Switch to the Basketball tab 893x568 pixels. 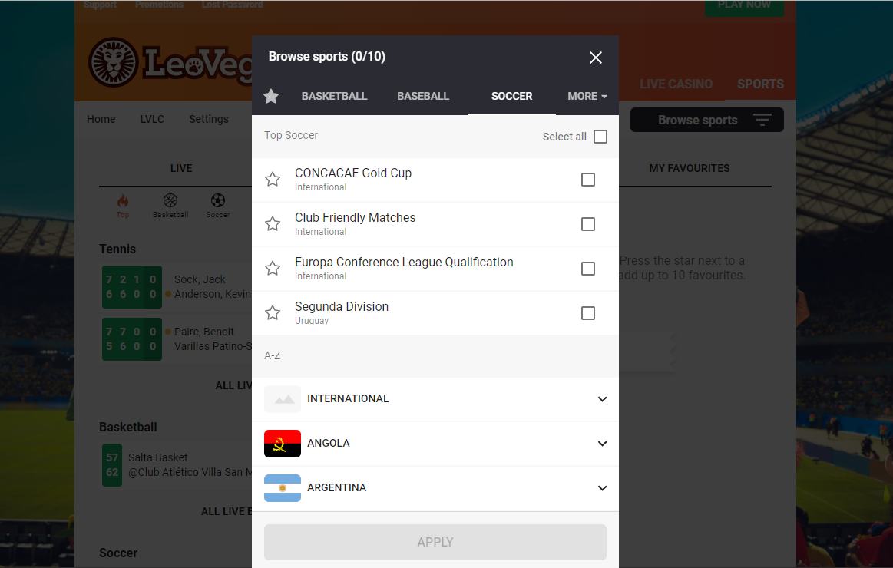point(334,96)
